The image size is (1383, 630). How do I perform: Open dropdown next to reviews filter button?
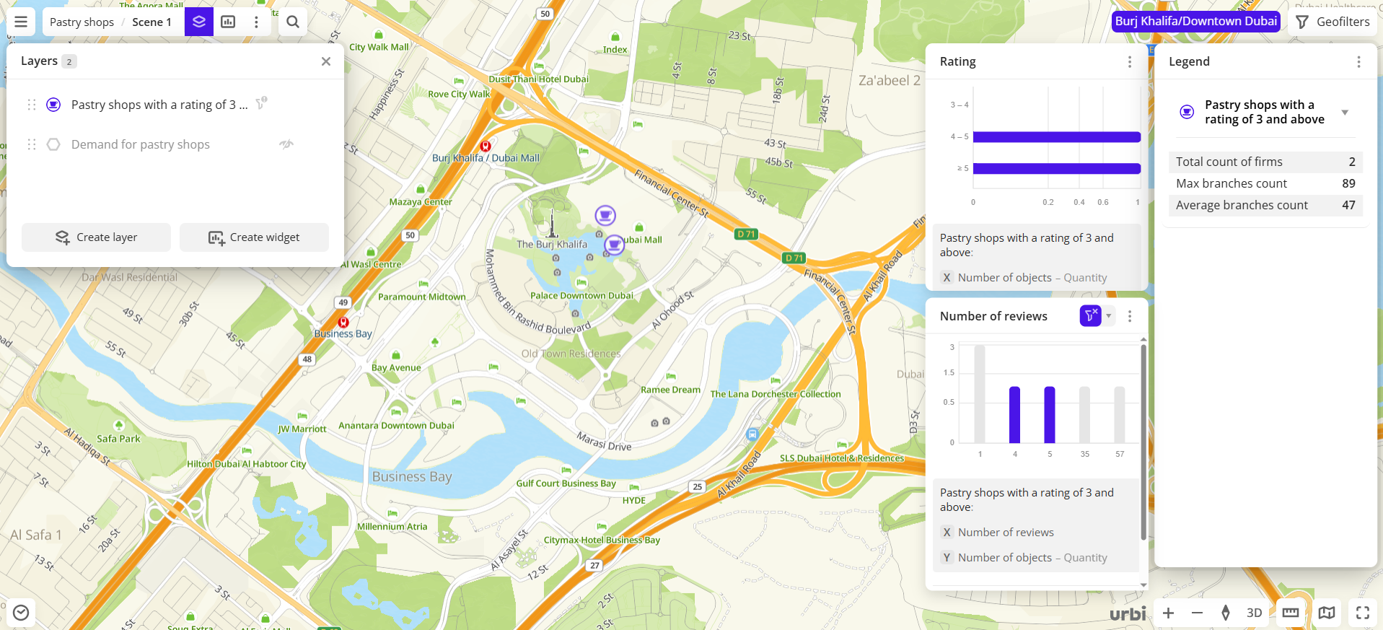[x=1109, y=316]
